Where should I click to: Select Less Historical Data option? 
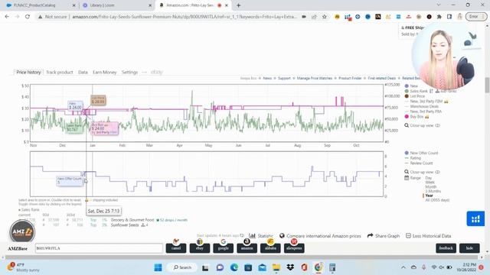click(428, 236)
